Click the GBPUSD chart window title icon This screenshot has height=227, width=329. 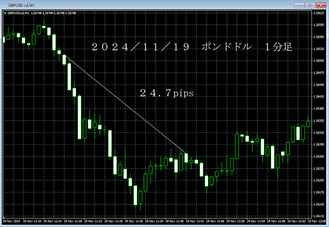click(x=4, y=5)
